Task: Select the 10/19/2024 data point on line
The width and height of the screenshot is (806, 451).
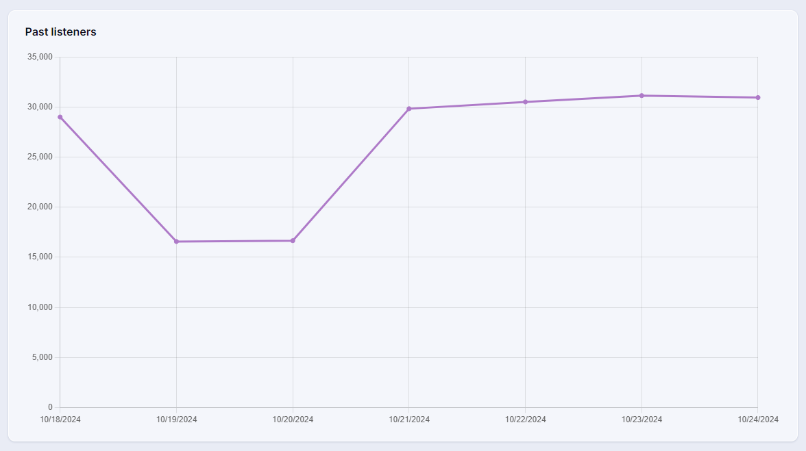Action: point(176,242)
